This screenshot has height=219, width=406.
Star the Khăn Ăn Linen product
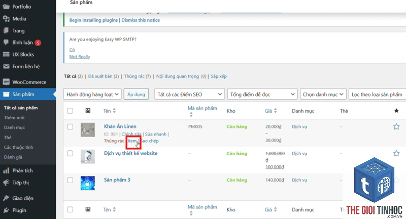pyautogui.click(x=396, y=126)
